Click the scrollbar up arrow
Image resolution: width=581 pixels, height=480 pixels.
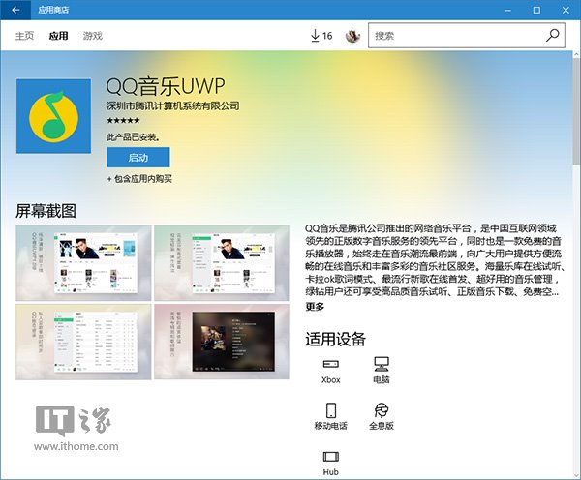coord(576,54)
